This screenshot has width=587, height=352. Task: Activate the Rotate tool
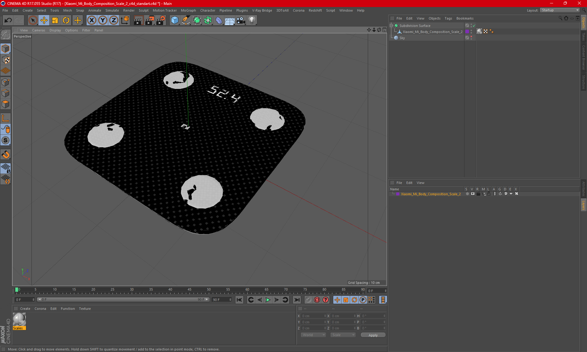coord(66,20)
